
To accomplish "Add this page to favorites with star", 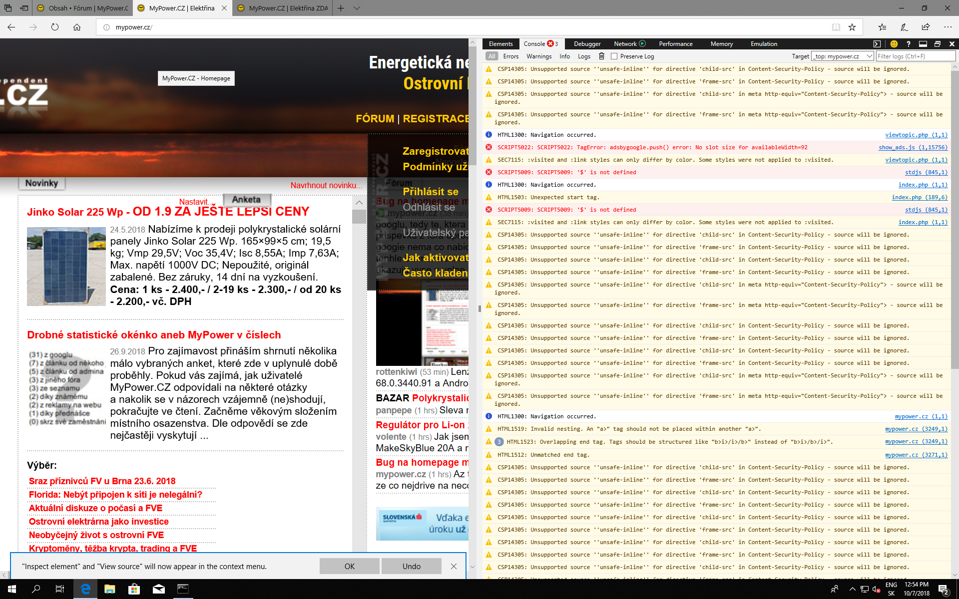I will 852,27.
